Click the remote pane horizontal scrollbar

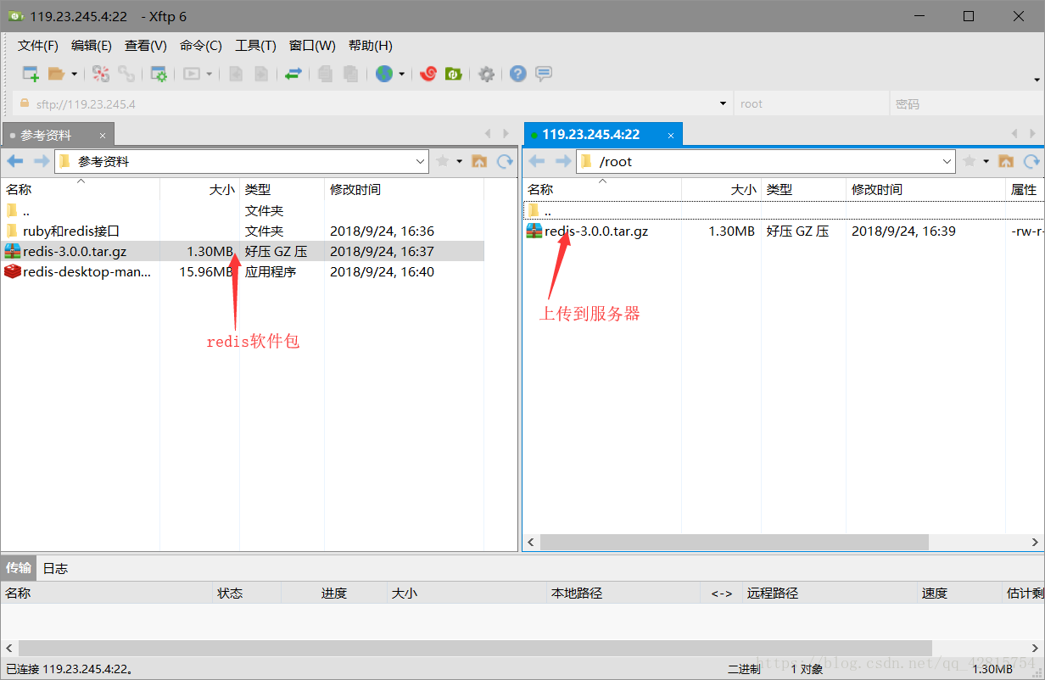(x=735, y=542)
